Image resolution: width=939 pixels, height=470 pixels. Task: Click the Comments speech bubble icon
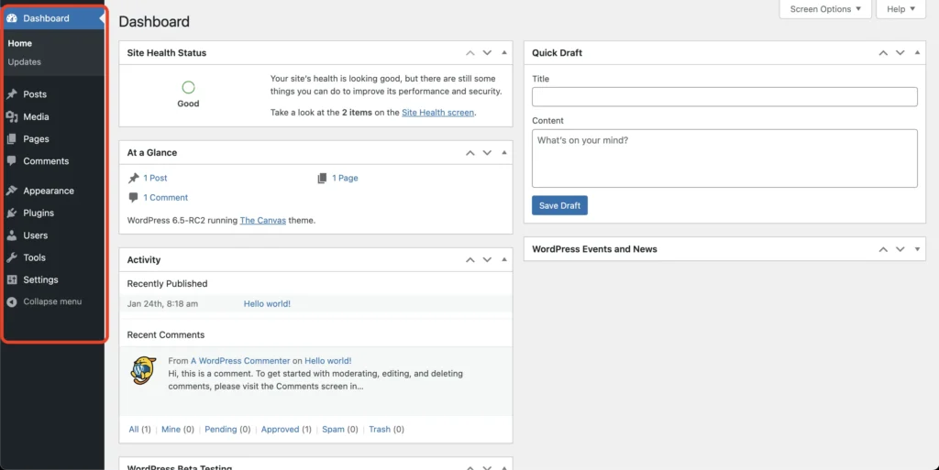(12, 161)
